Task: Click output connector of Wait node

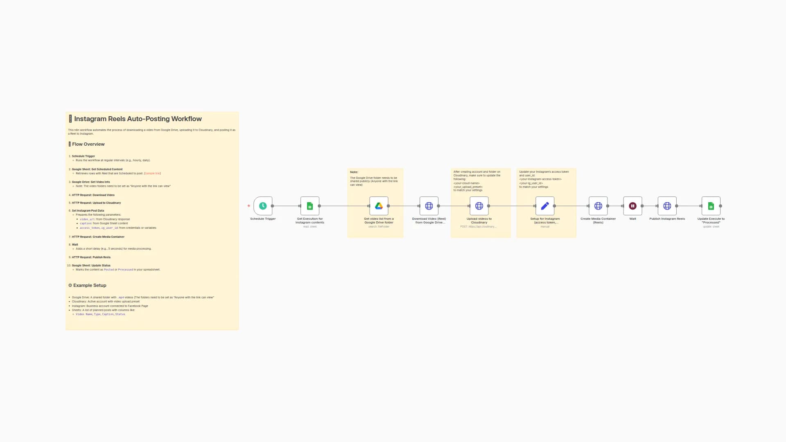Action: (x=642, y=206)
